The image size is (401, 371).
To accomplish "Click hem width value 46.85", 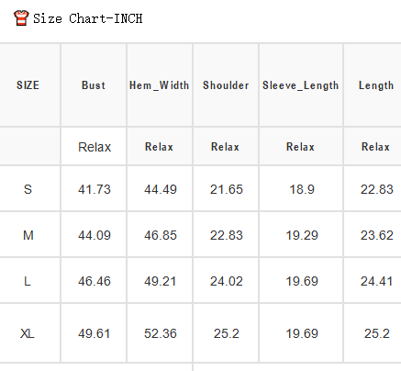I will click(161, 235).
